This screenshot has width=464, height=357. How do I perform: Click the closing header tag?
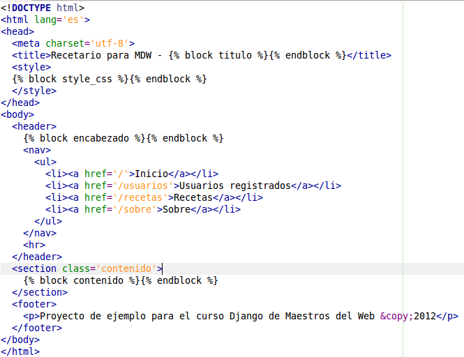37,257
